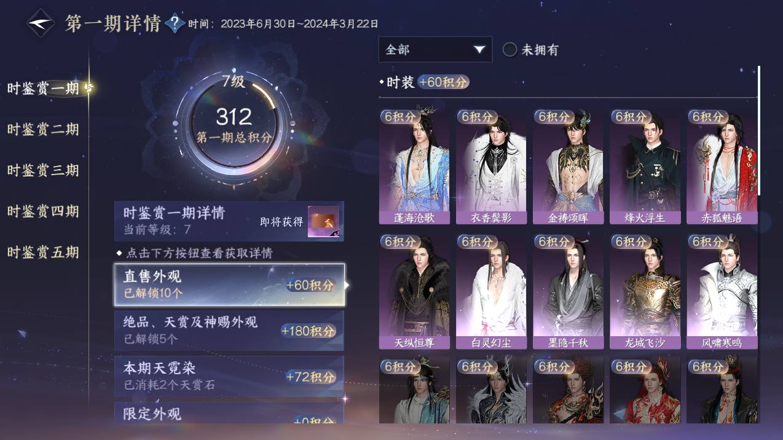
Task: Toggle the 未拥有 filter radio button
Action: (x=510, y=50)
